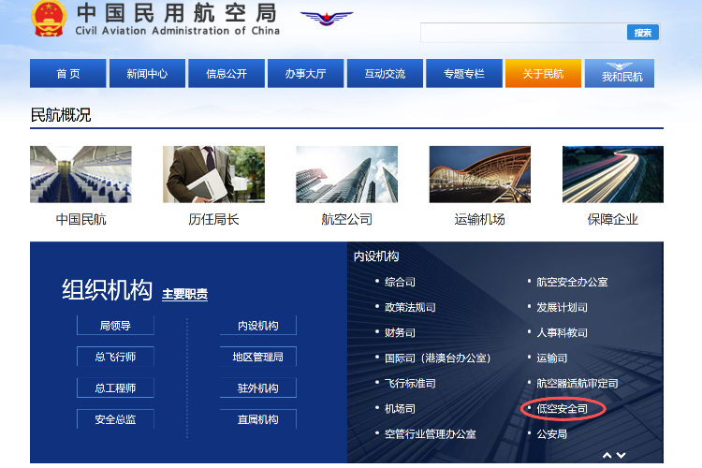Click the 保障企业 highway thumbnail
This screenshot has width=702, height=468.
pos(613,174)
